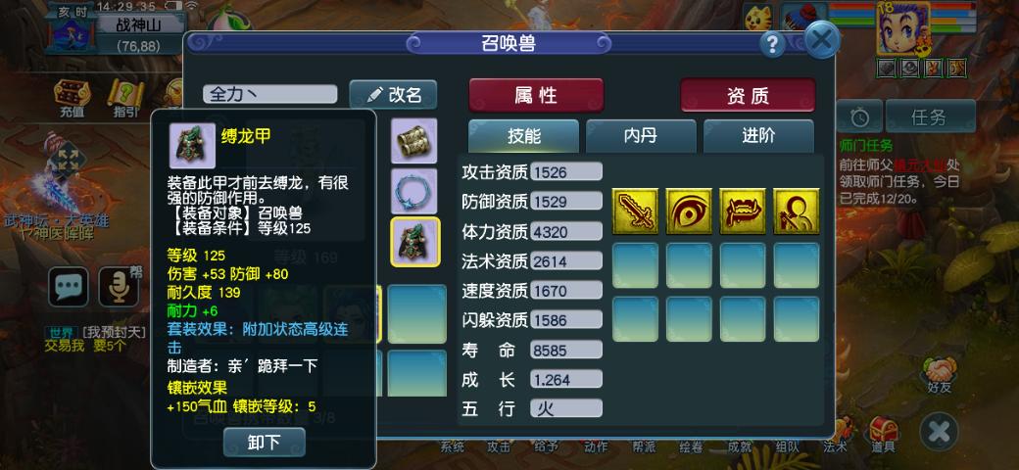Open the help question mark icon
The height and width of the screenshot is (470, 1019).
click(772, 44)
